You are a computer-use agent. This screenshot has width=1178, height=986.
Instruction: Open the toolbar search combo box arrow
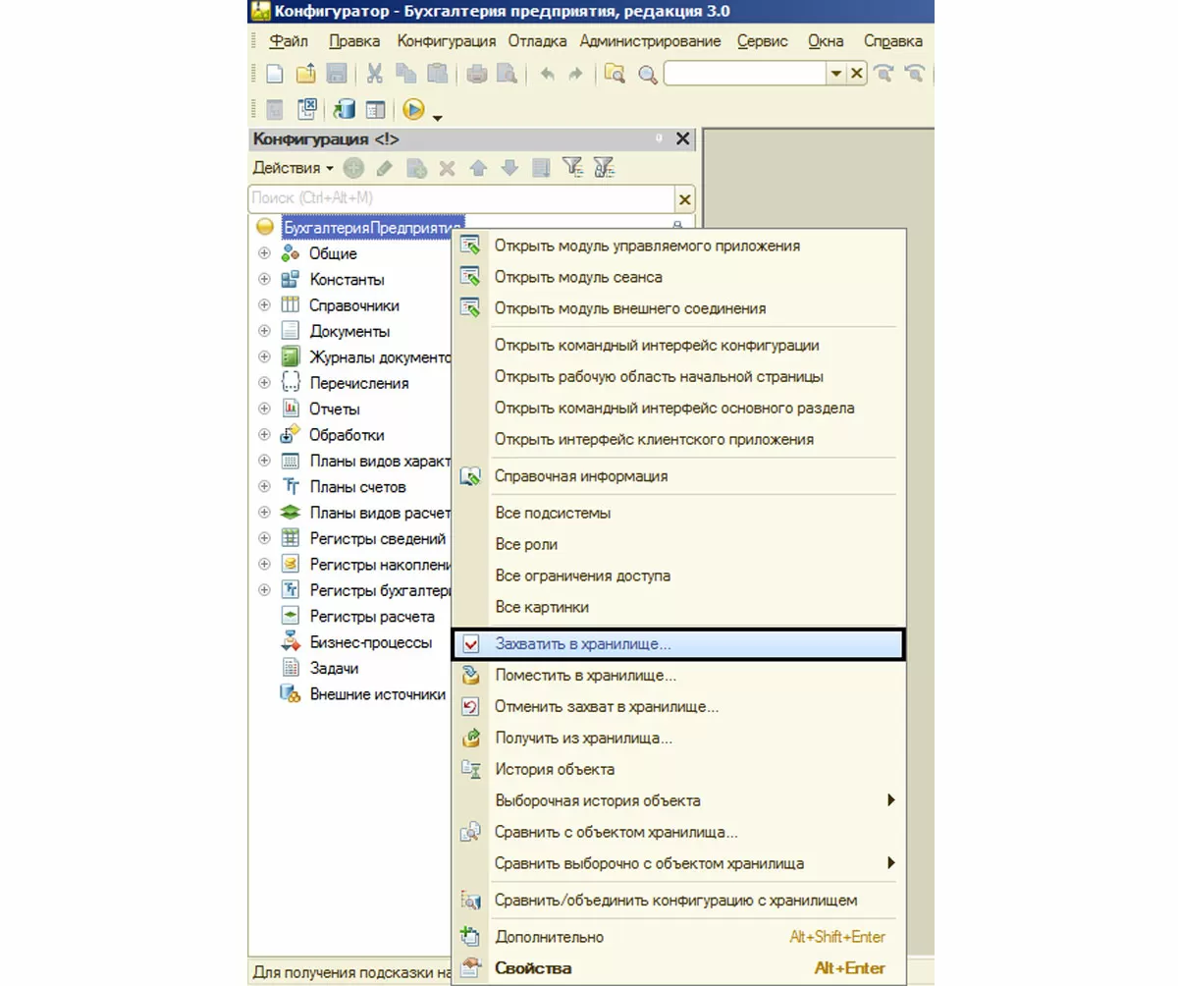[836, 74]
